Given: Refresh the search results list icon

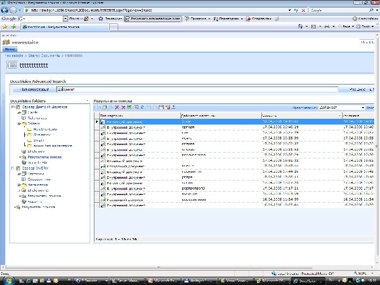Looking at the screenshot, I should tap(142, 107).
